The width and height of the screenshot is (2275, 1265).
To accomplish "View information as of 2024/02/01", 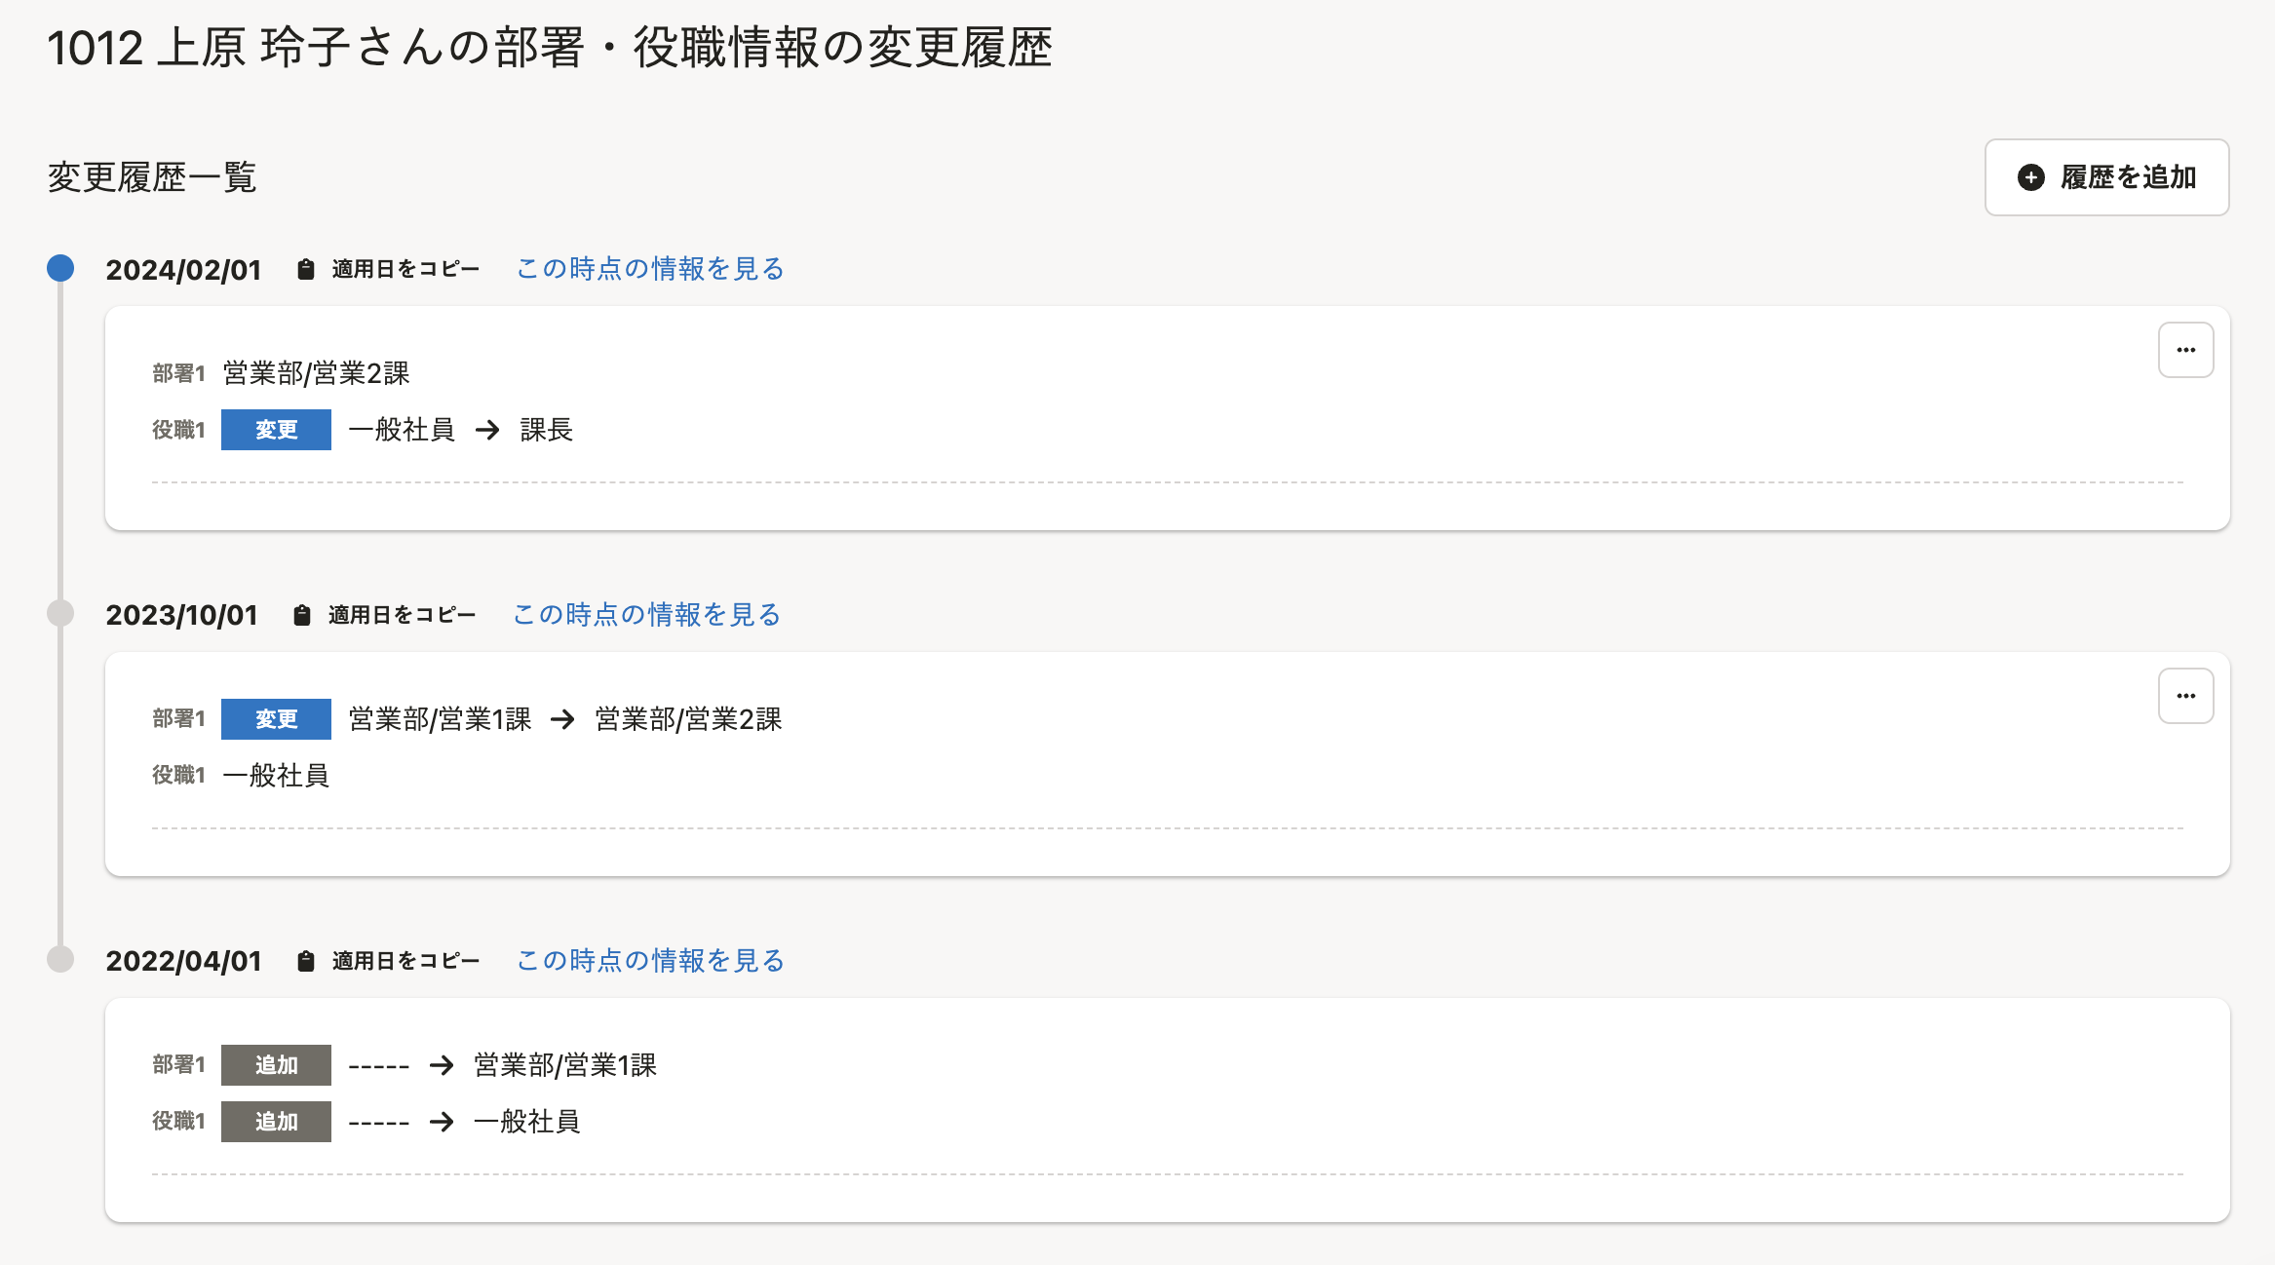I will (x=650, y=269).
